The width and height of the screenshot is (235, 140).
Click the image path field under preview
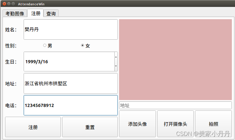tap(175, 105)
